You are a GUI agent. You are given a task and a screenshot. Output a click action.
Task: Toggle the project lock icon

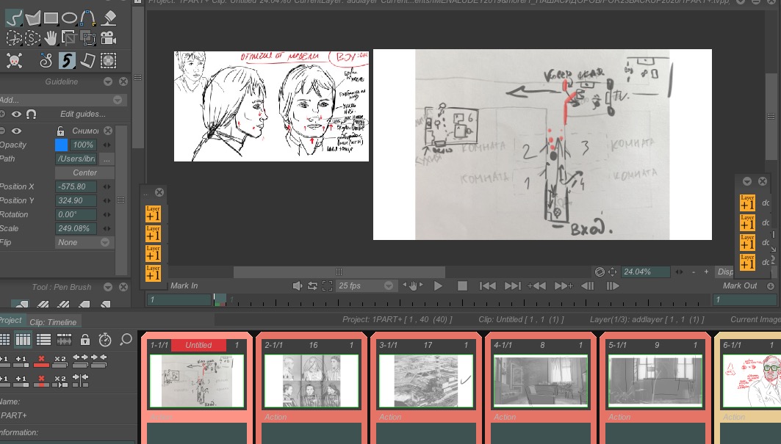85,340
